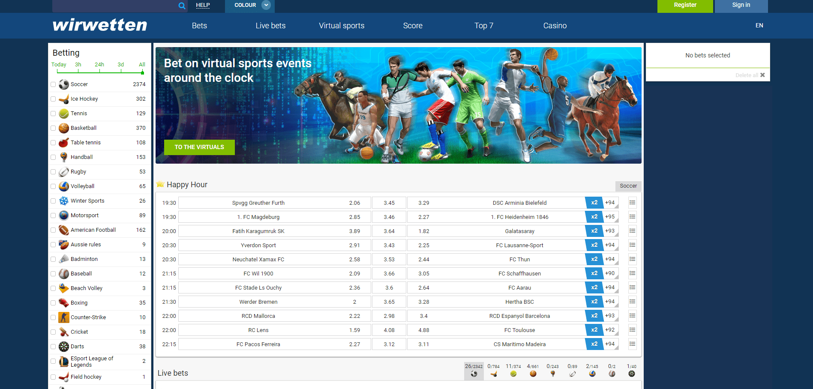The image size is (813, 389).
Task: Select the Boxing glove icon
Action: (64, 303)
